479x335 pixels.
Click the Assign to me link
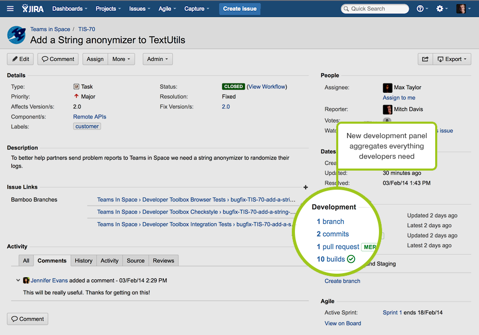[x=399, y=98]
